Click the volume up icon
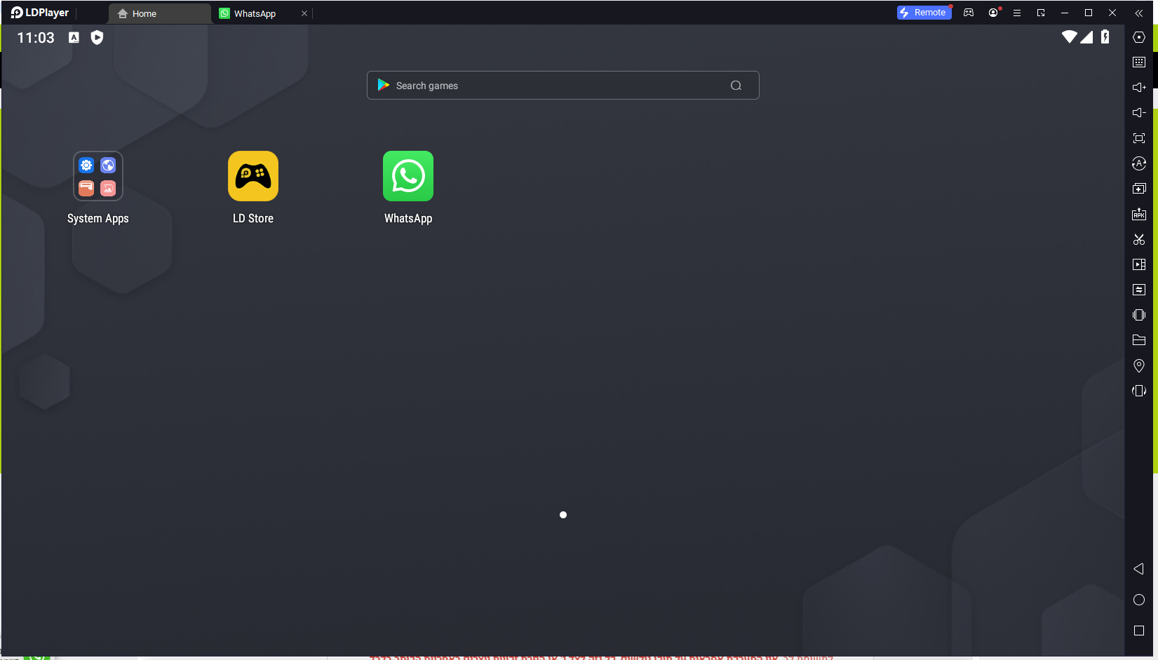 [x=1139, y=88]
